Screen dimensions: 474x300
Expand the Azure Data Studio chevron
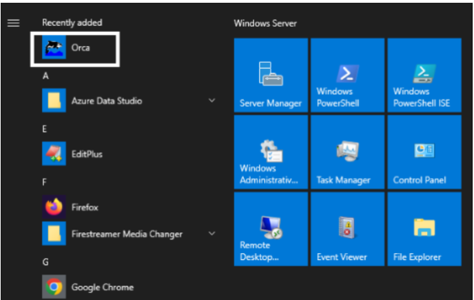coord(212,101)
